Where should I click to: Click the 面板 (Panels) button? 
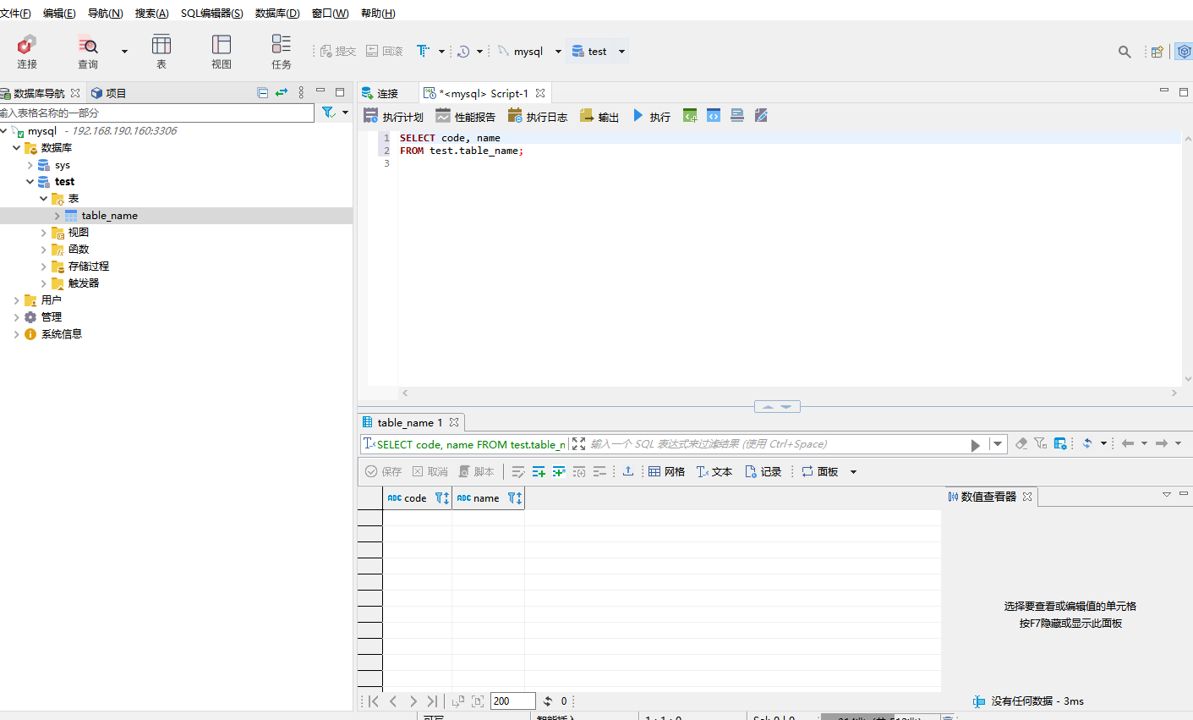[x=820, y=472]
